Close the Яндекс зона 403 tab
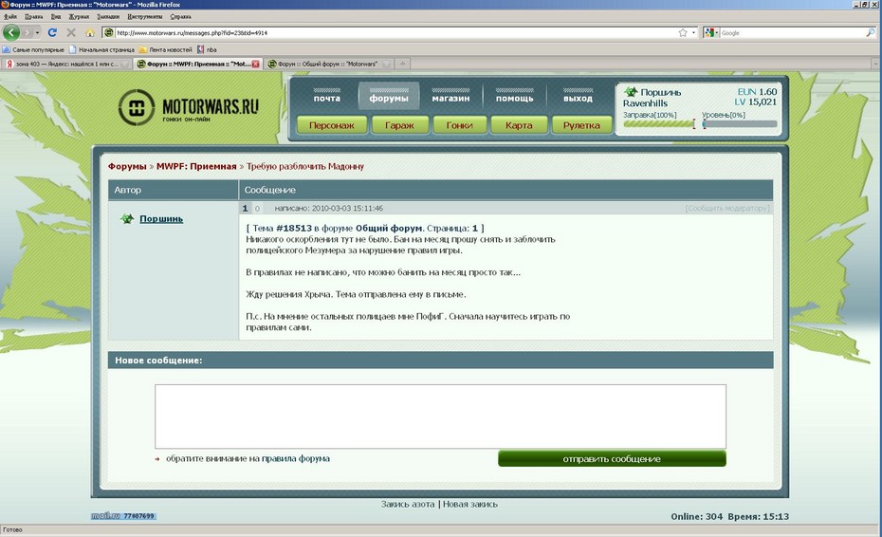 pos(125,65)
